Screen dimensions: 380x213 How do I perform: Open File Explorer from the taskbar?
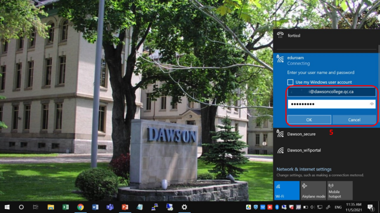point(51,207)
